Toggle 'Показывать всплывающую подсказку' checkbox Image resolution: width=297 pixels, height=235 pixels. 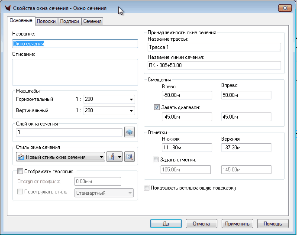[x=147, y=188]
